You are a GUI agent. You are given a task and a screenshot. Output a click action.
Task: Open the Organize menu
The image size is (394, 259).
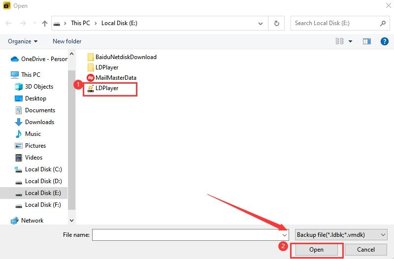[x=23, y=41]
